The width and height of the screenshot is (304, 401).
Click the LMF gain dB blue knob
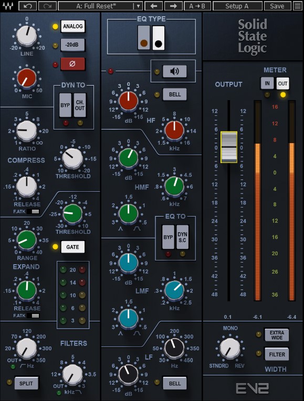point(128,263)
